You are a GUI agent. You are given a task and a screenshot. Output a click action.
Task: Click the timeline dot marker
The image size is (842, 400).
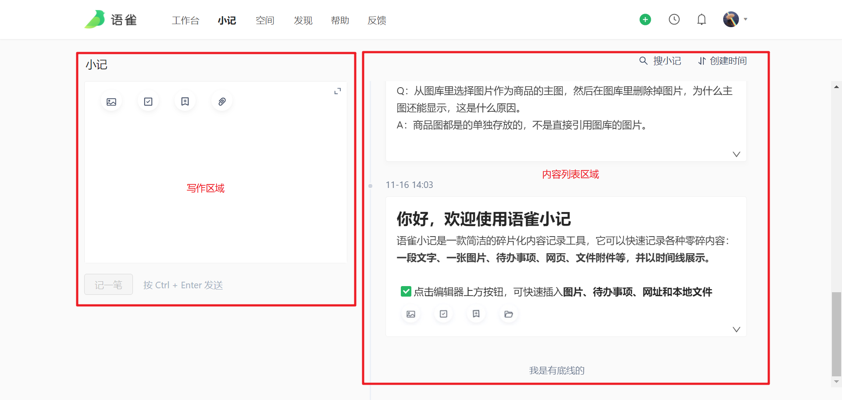coord(371,186)
